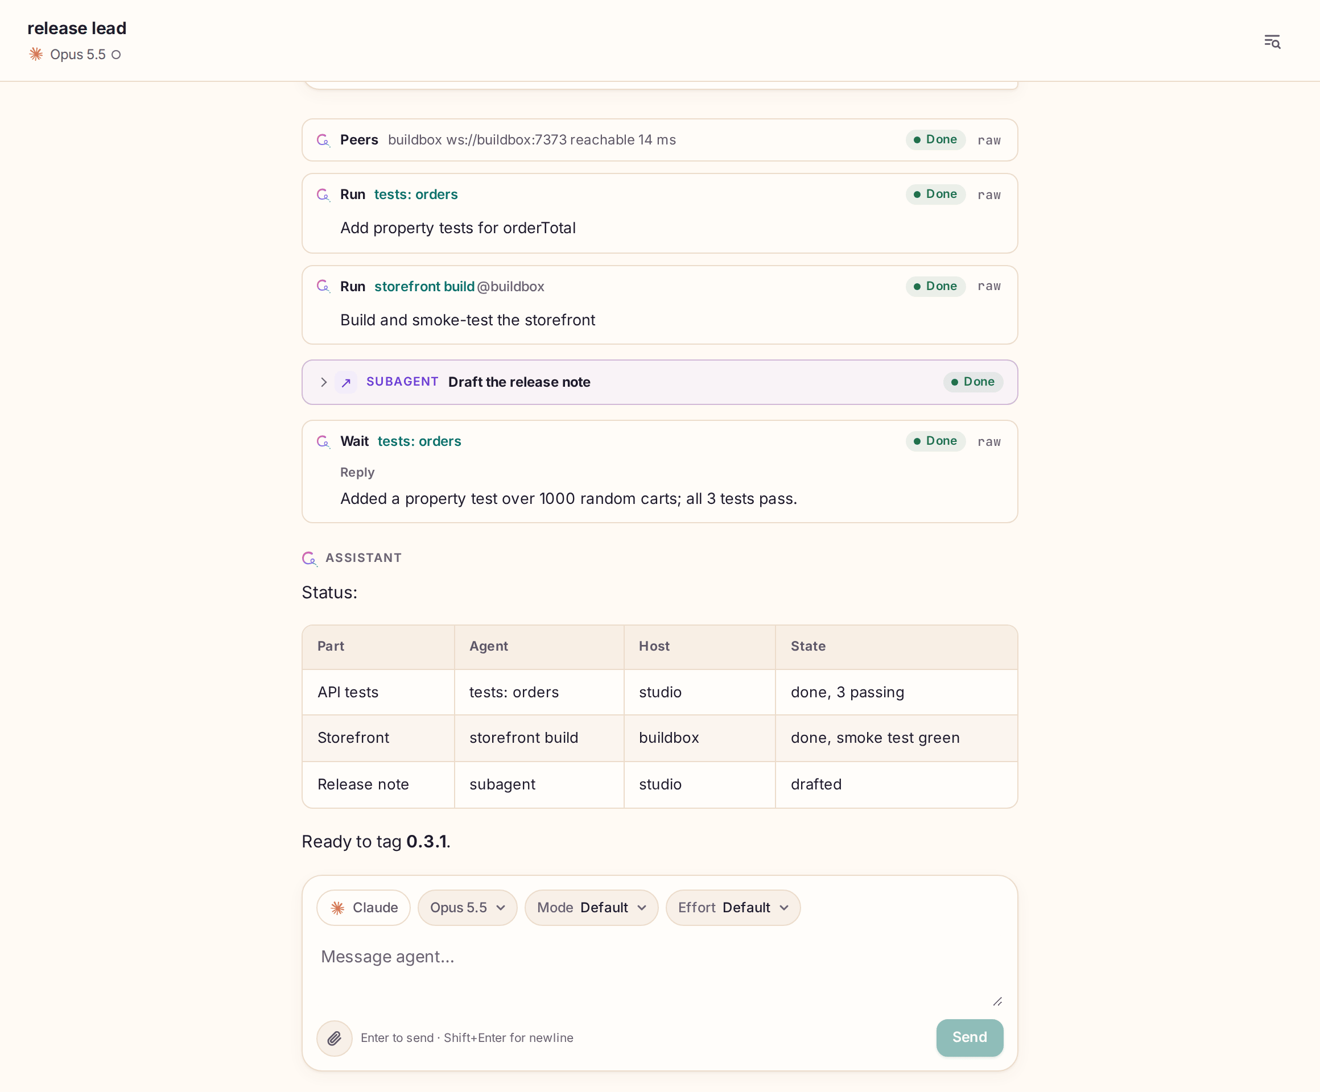Click the status circle next to Opus 5.5
This screenshot has width=1320, height=1092.
pyautogui.click(x=115, y=55)
